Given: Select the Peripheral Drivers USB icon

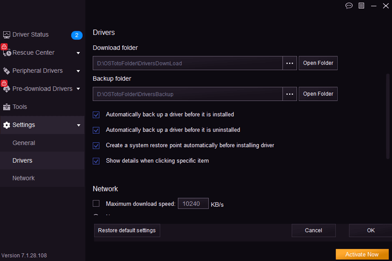Looking at the screenshot, I should [x=7, y=71].
